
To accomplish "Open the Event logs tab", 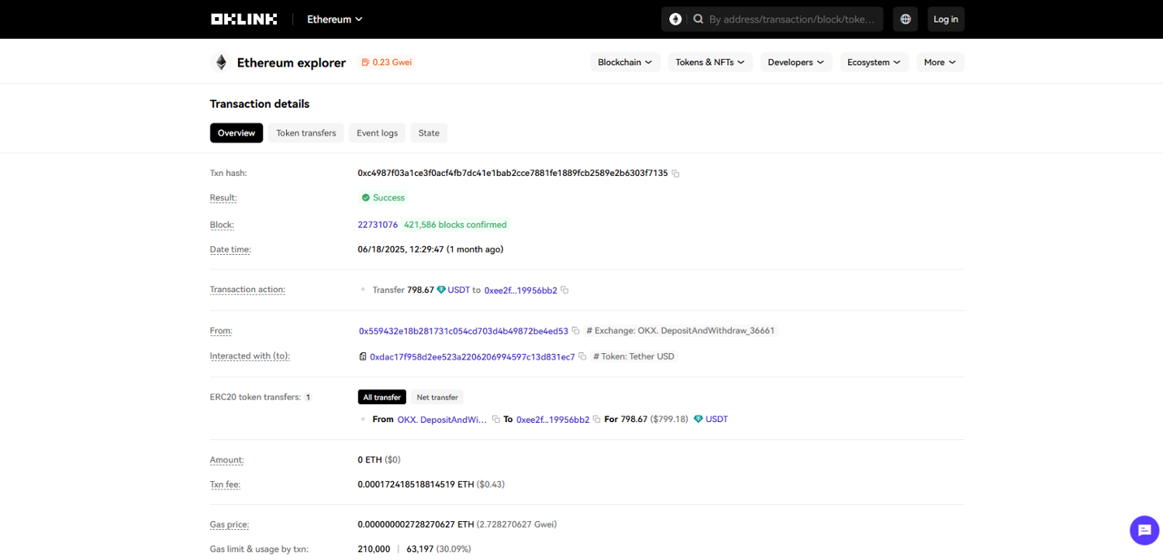I will coord(377,133).
